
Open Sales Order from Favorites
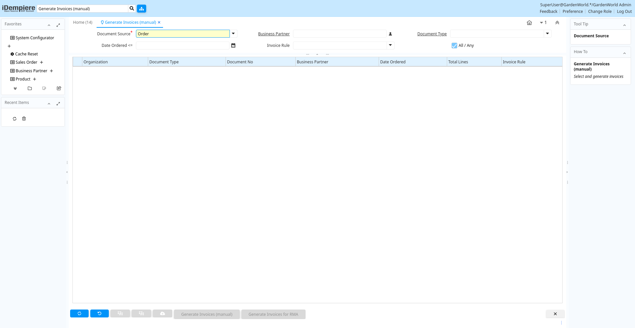coord(26,62)
